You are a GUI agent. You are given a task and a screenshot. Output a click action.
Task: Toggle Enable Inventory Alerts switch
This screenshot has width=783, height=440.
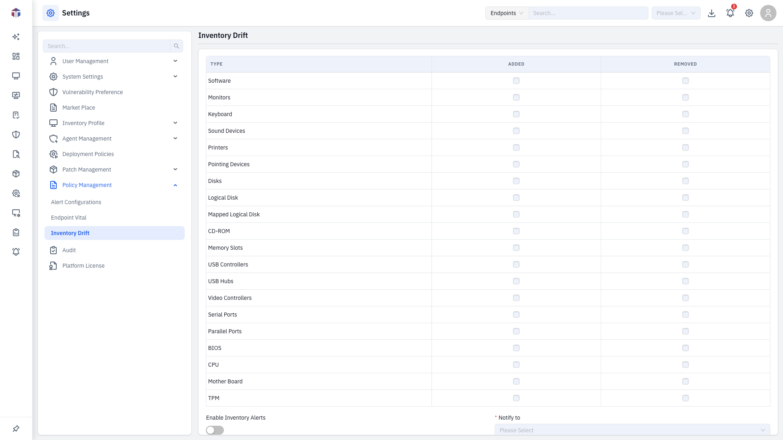click(215, 430)
